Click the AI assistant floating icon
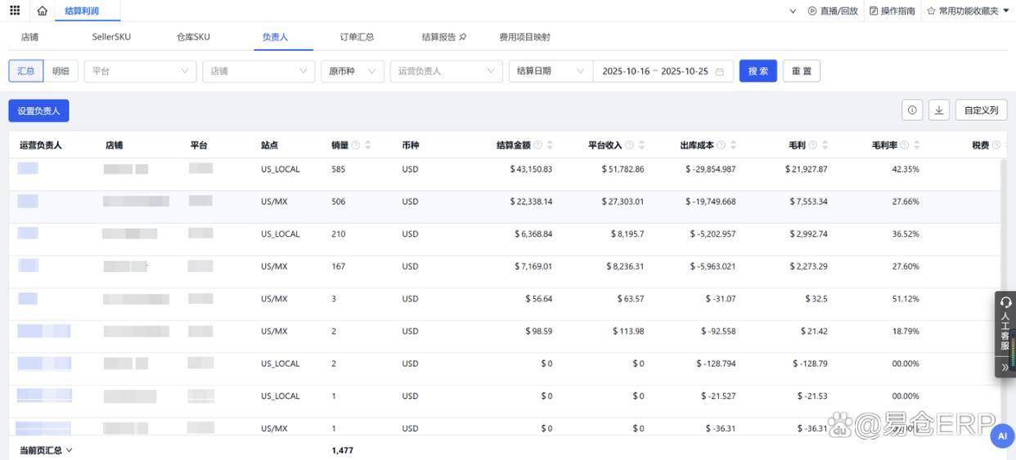The width and height of the screenshot is (1016, 460). point(1002,436)
